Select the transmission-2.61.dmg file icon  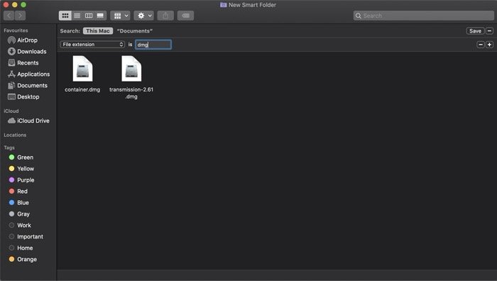coord(131,69)
